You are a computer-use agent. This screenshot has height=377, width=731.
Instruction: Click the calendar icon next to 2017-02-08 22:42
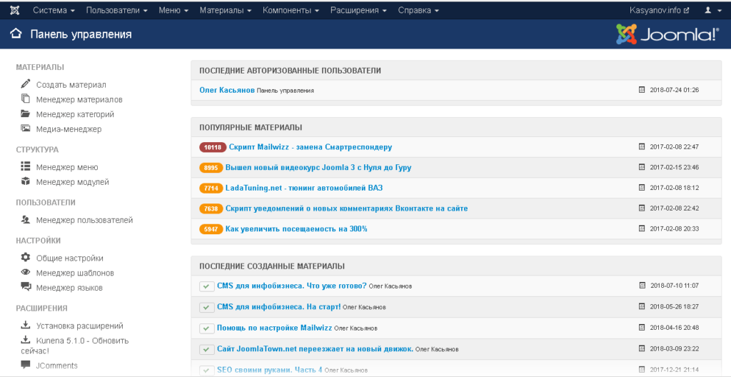pos(642,208)
